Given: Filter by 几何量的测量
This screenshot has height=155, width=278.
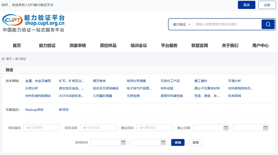Looking at the screenshot, I should (x=102, y=96).
